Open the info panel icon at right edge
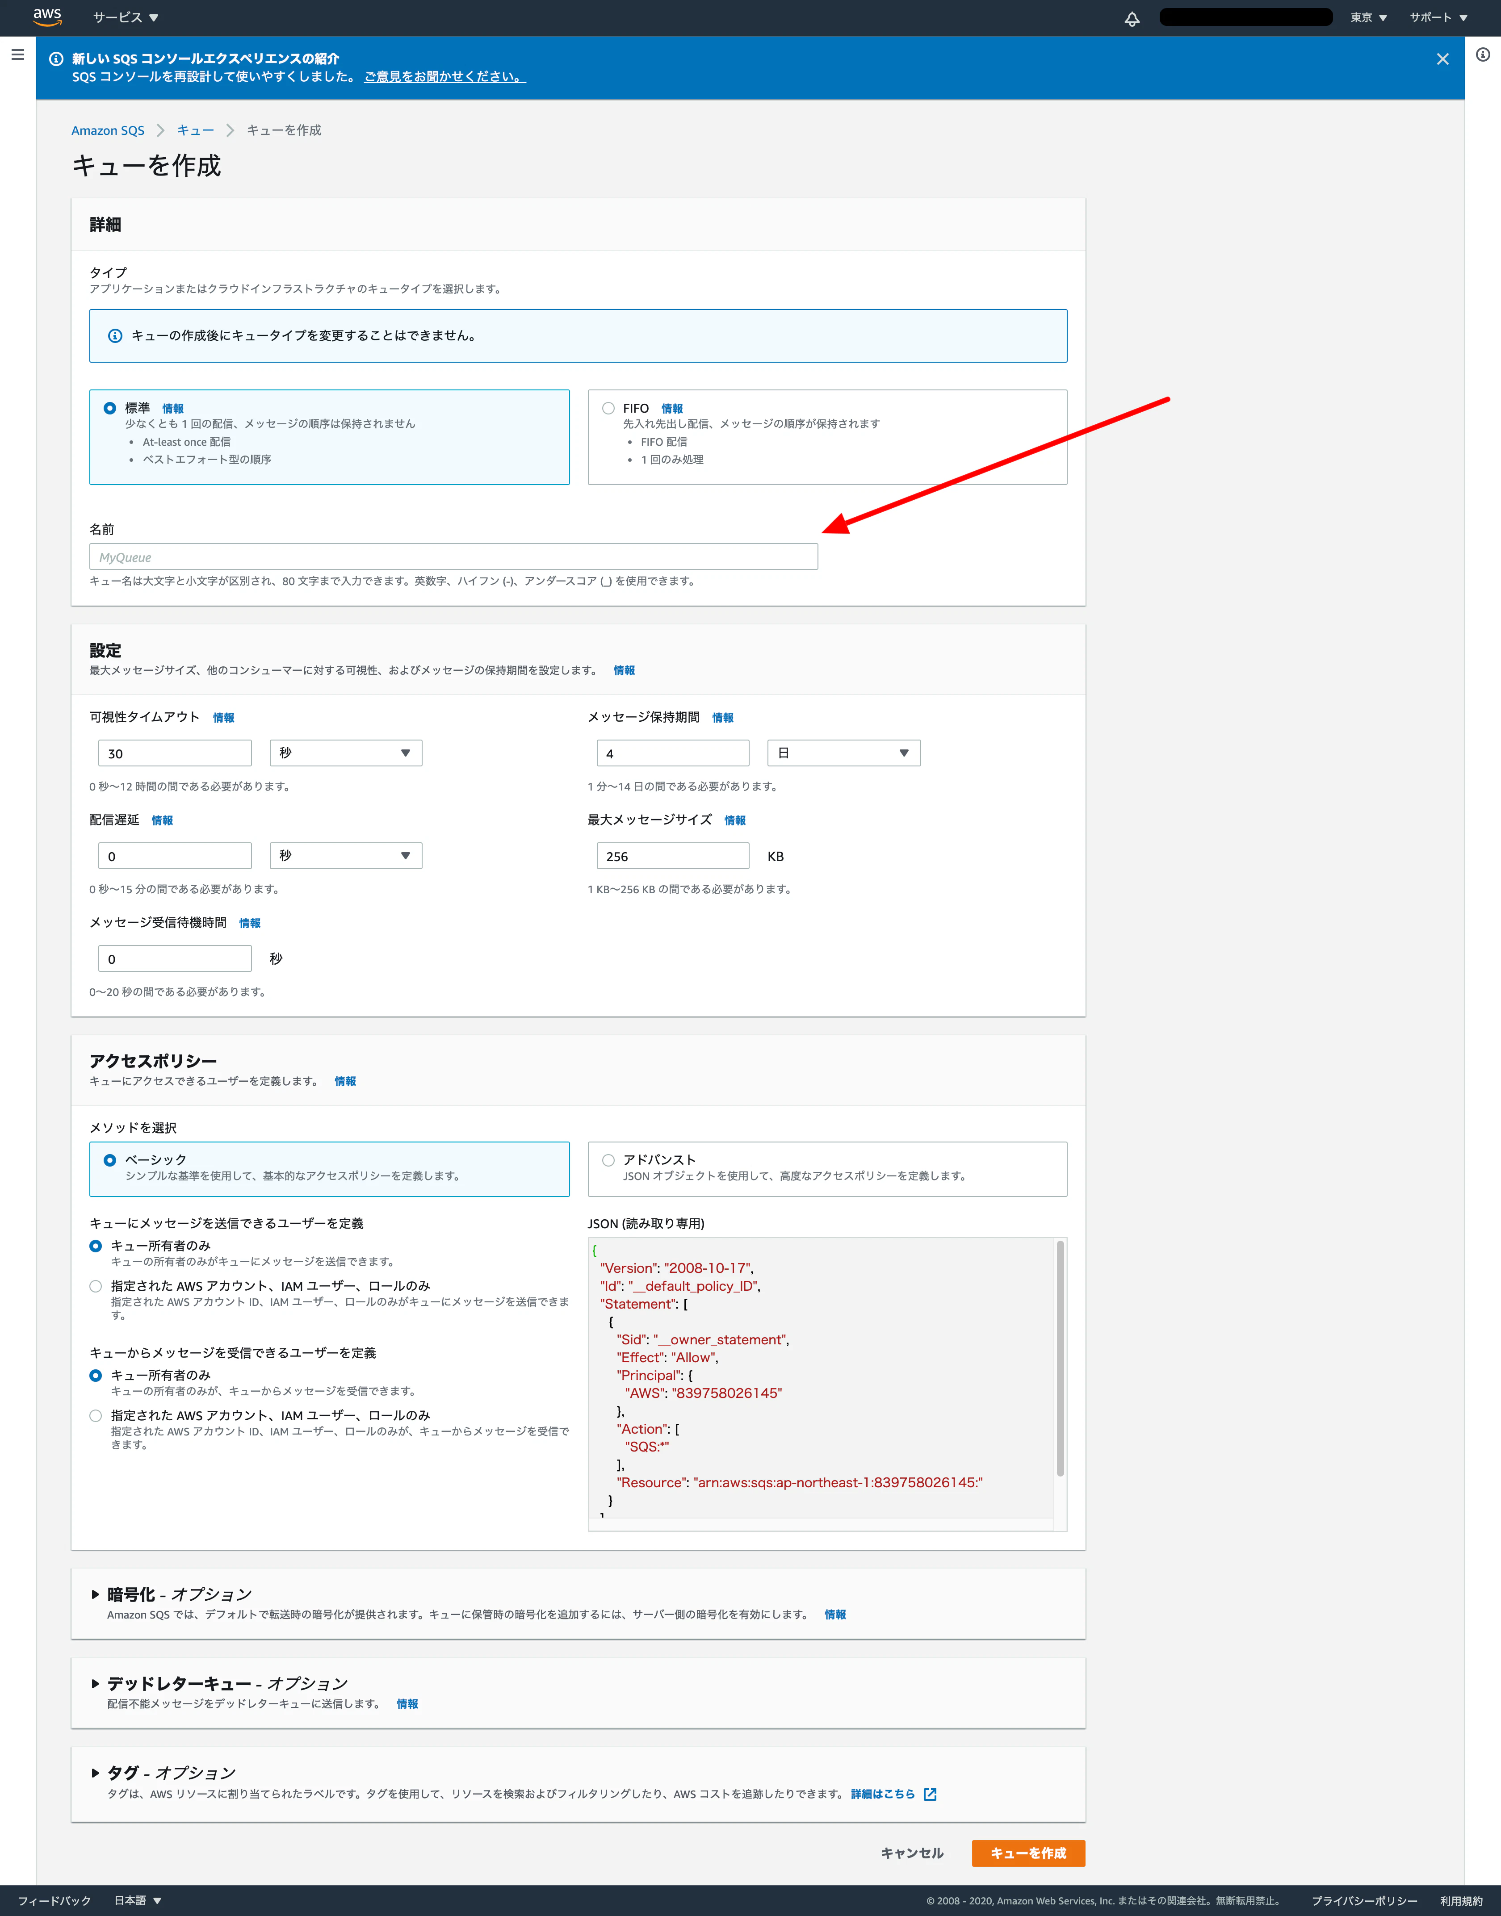The height and width of the screenshot is (1916, 1501). [x=1483, y=54]
